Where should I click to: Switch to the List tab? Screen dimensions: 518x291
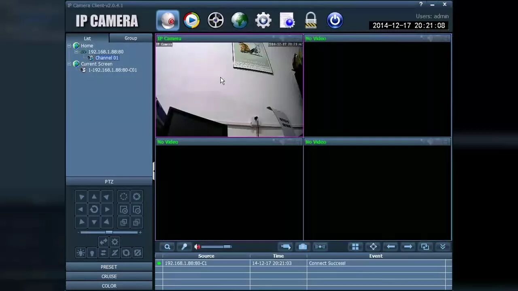click(87, 38)
